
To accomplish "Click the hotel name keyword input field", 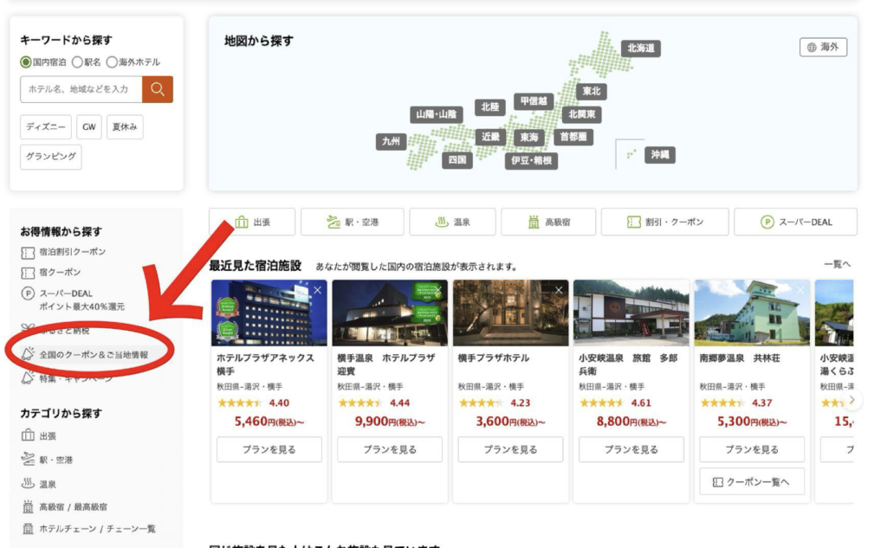I will click(81, 89).
